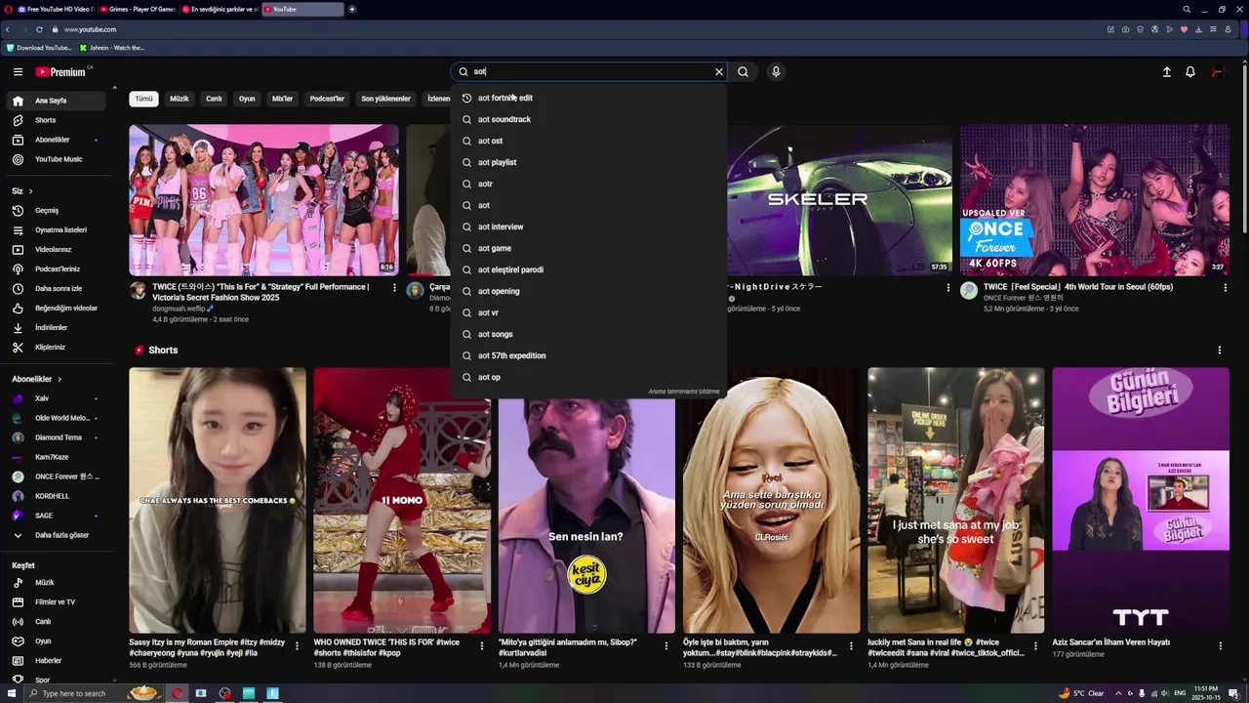Open Oynatma listeleri in sidebar
Image resolution: width=1249 pixels, height=703 pixels.
pos(58,229)
